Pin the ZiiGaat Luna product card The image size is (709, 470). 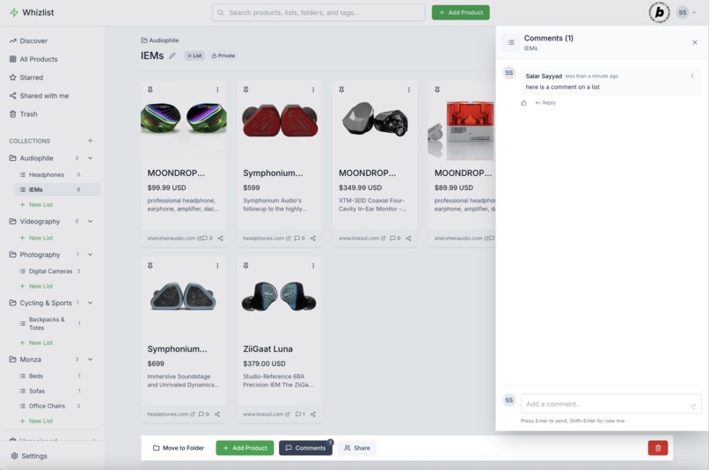tap(246, 266)
